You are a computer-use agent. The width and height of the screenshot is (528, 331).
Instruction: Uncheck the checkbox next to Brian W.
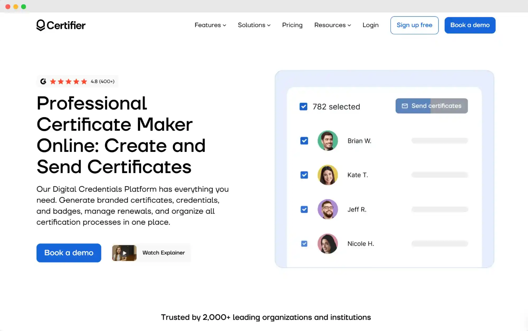point(304,141)
